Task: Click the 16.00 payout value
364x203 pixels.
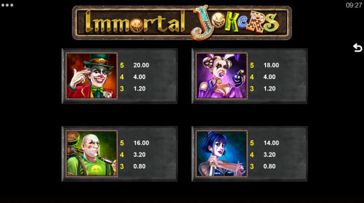Action: click(141, 143)
